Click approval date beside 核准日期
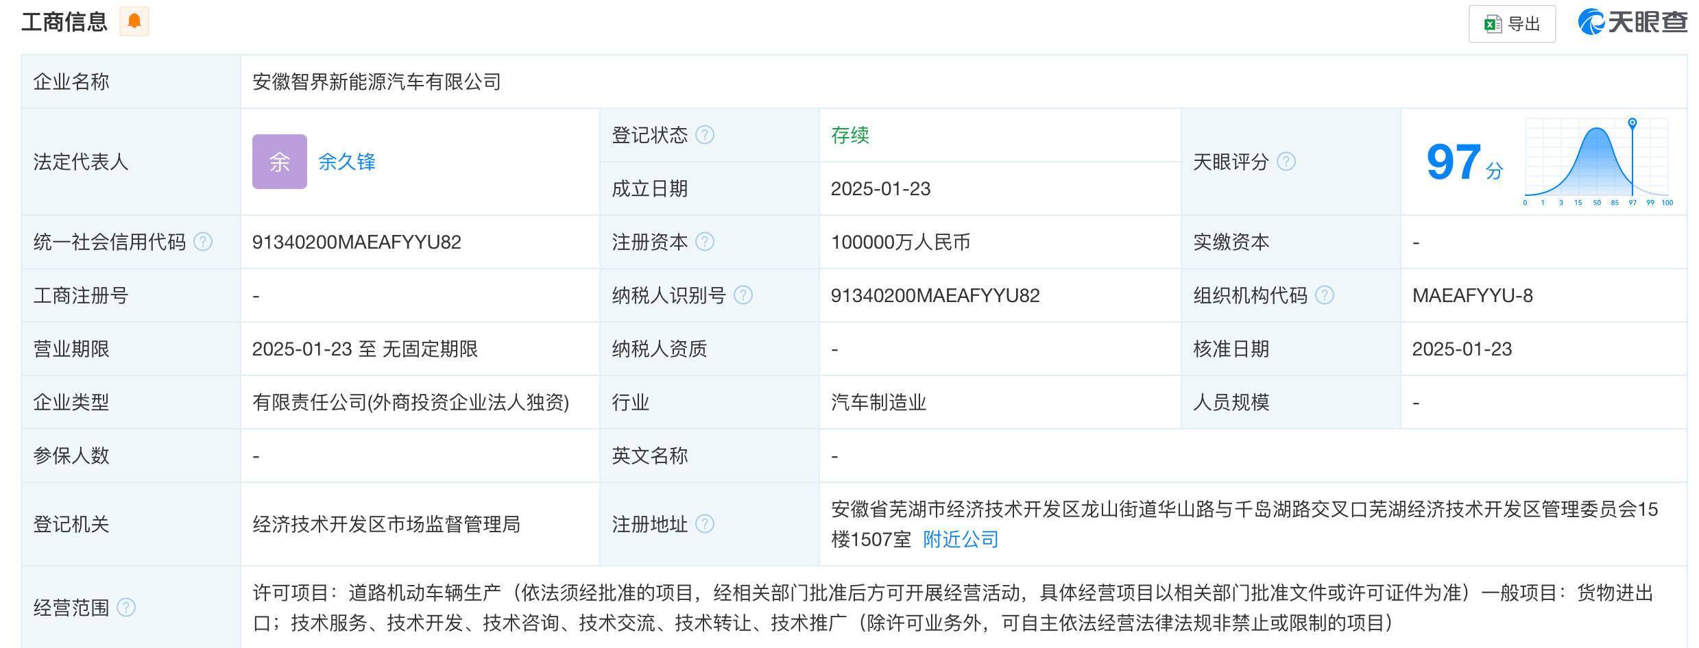Viewport: 1699px width, 648px height. (1462, 349)
